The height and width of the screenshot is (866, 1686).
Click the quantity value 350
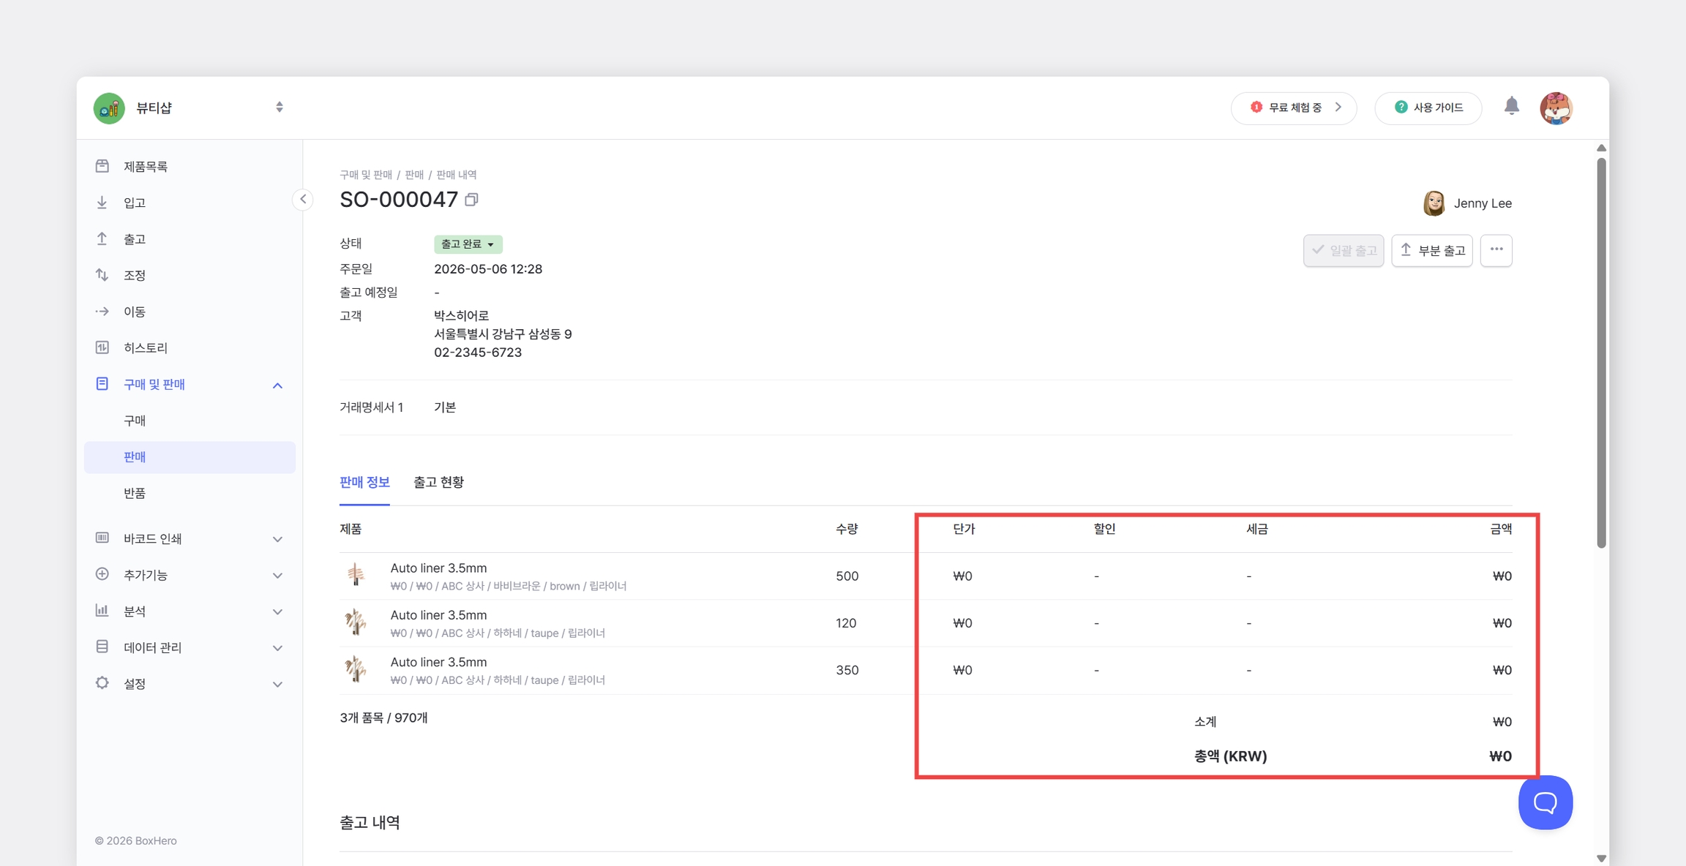point(847,670)
